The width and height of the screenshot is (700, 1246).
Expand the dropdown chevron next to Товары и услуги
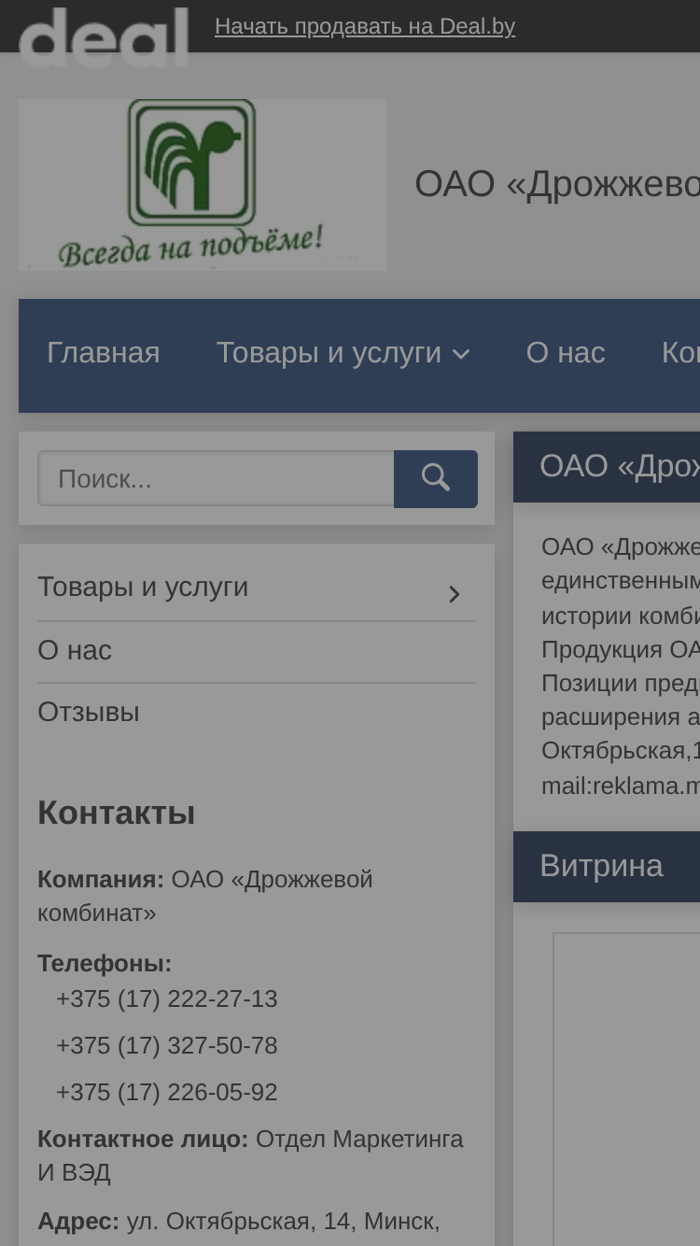461,354
